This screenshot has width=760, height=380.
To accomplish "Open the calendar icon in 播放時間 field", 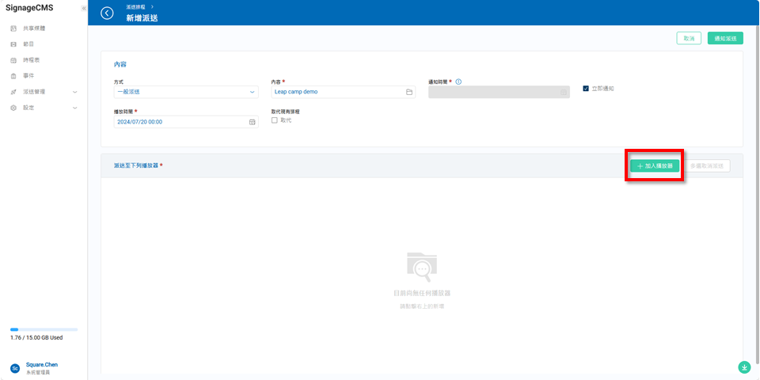I will coord(252,122).
